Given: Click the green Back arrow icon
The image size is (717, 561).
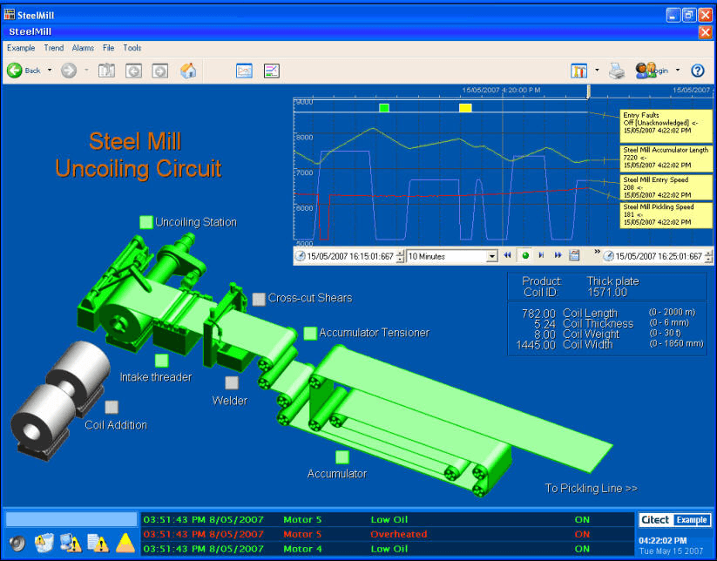Looking at the screenshot, I should (x=14, y=71).
